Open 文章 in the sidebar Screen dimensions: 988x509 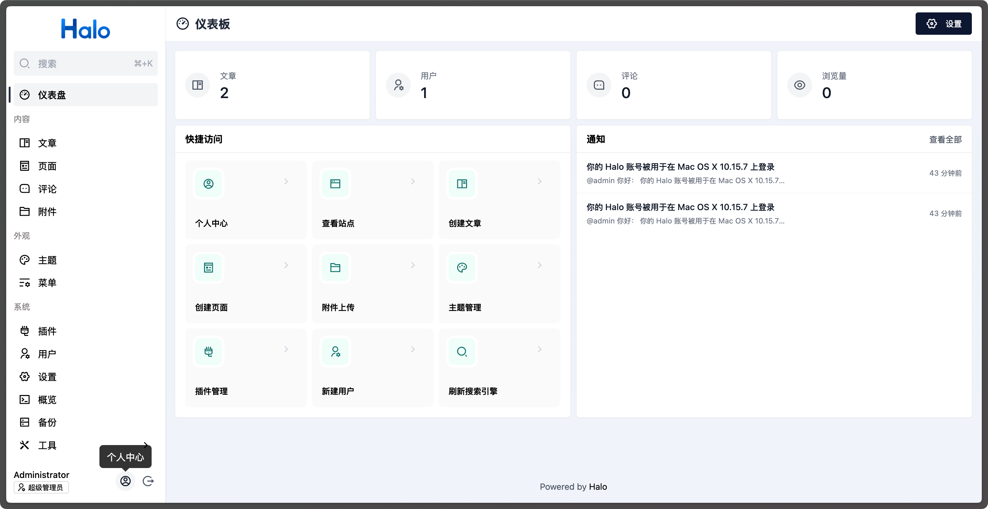click(x=47, y=143)
